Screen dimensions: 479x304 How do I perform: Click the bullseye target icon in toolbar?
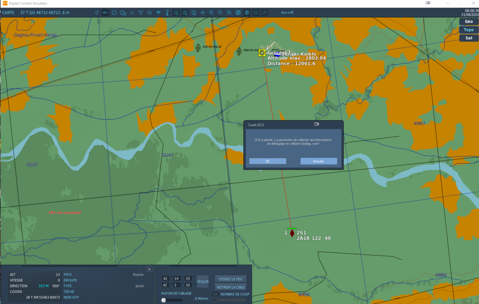pos(238,12)
